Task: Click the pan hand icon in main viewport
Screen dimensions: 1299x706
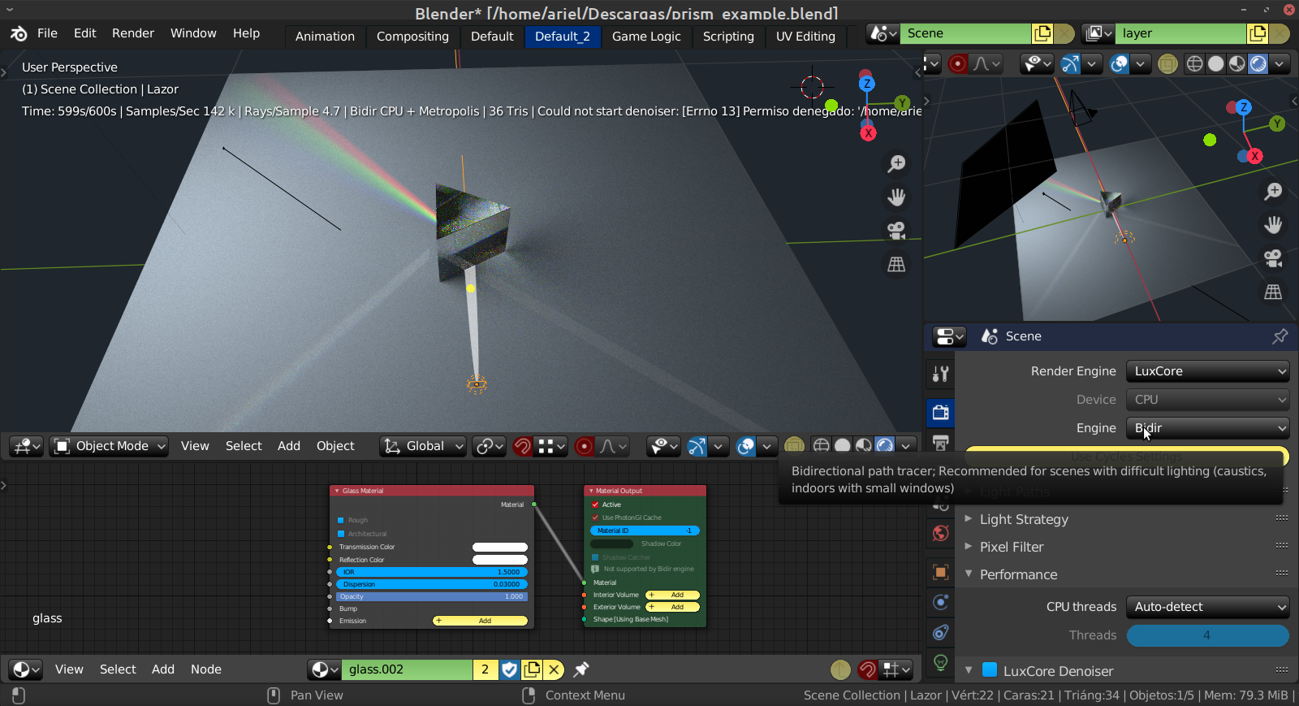Action: point(896,197)
